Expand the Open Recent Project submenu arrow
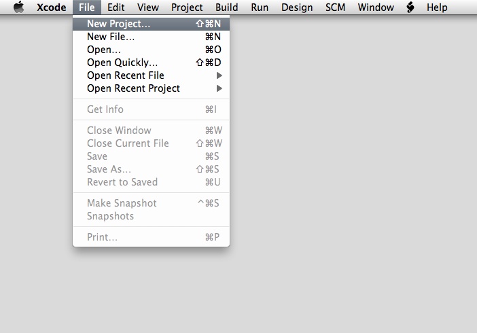 219,88
